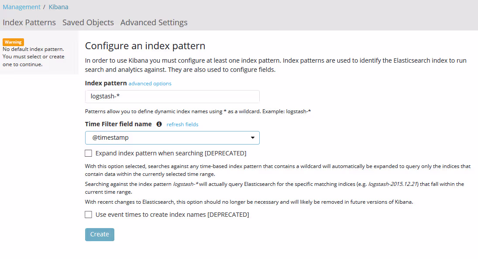Click the orange Warning badge
Screen dimensions: 478x259
coord(13,42)
